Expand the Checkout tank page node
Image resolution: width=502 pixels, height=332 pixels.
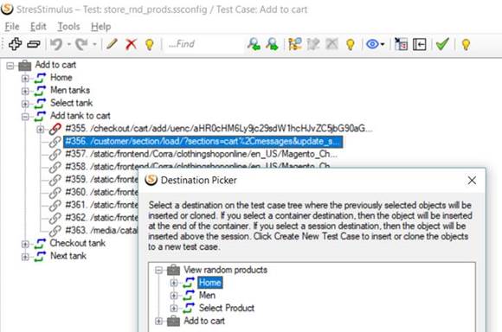pyautogui.click(x=25, y=245)
